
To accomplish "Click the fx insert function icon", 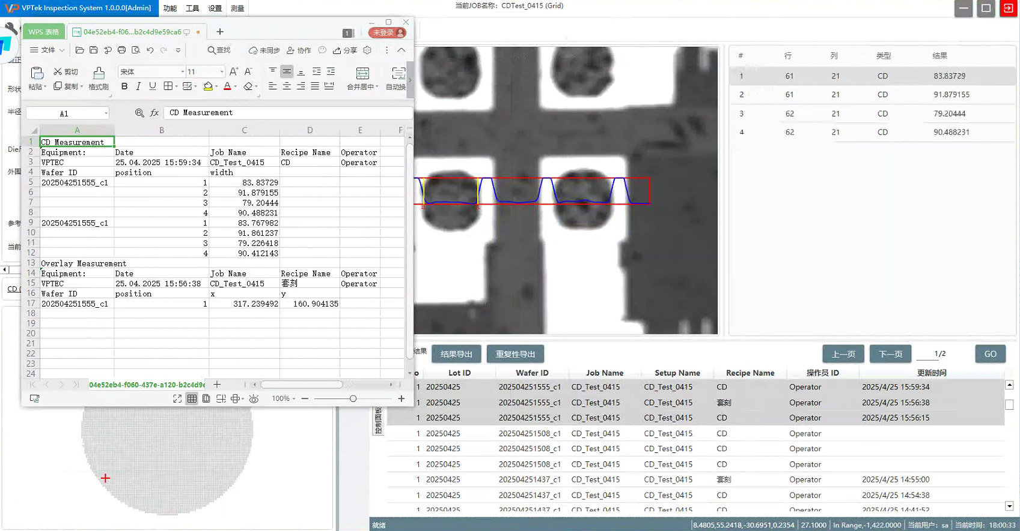I will click(154, 113).
